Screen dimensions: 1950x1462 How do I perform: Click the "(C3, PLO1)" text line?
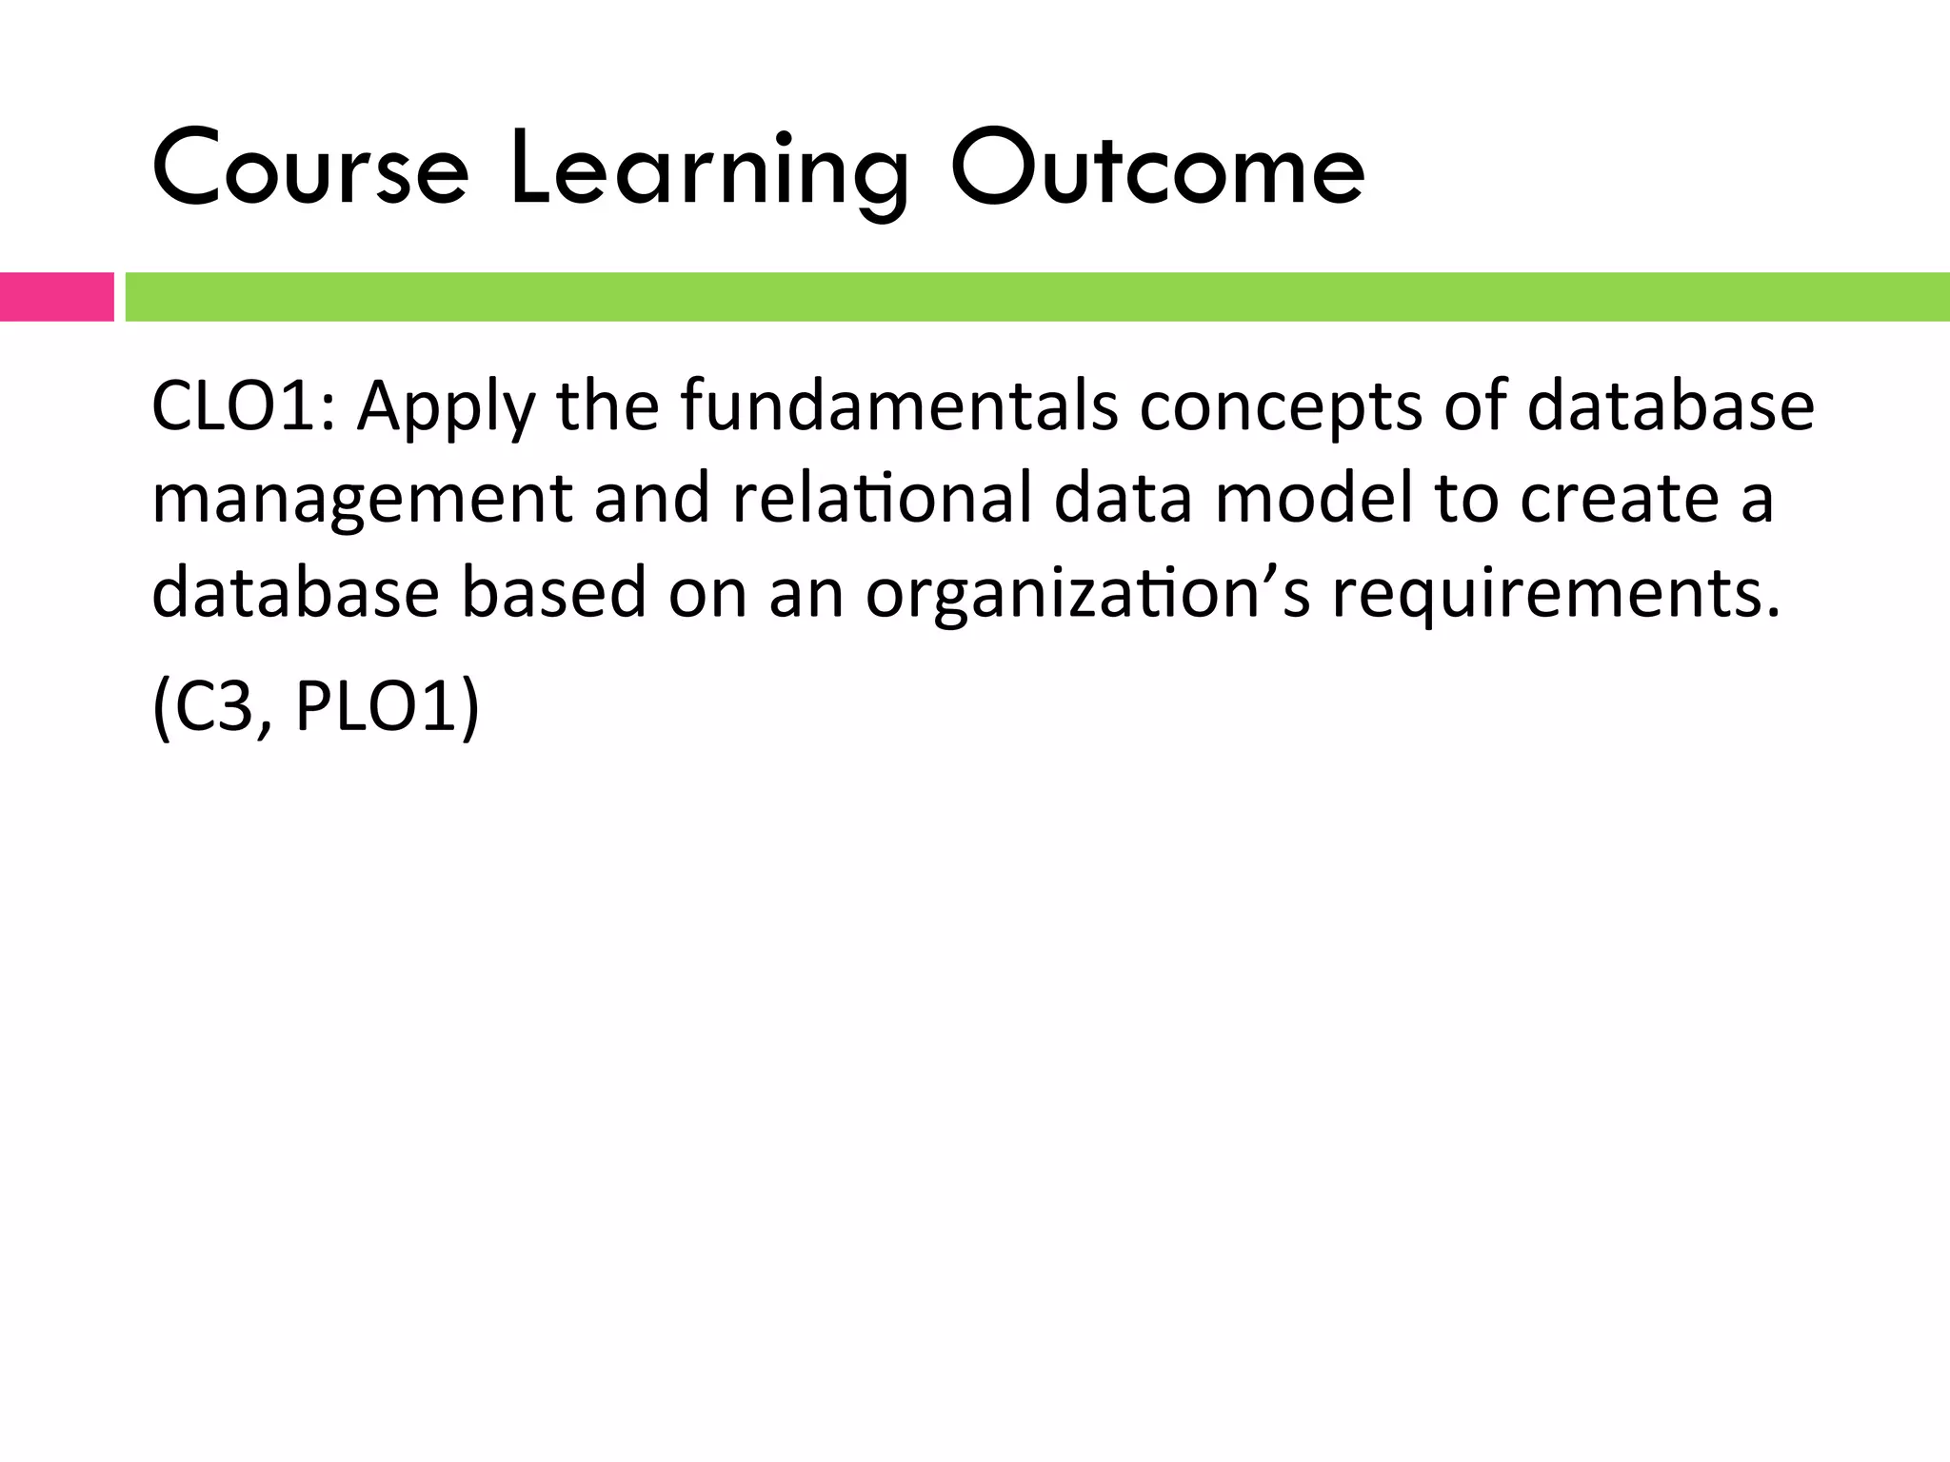pyautogui.click(x=316, y=706)
